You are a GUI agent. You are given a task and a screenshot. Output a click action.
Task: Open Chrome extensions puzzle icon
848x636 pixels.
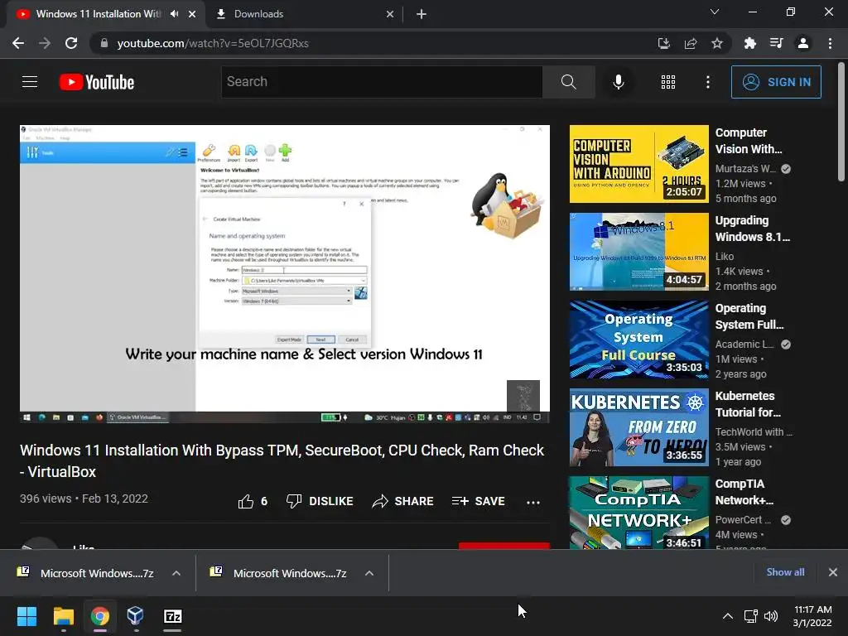click(749, 43)
